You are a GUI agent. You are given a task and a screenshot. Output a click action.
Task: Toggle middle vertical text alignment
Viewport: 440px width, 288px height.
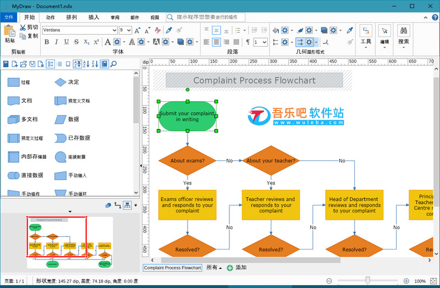point(216,30)
